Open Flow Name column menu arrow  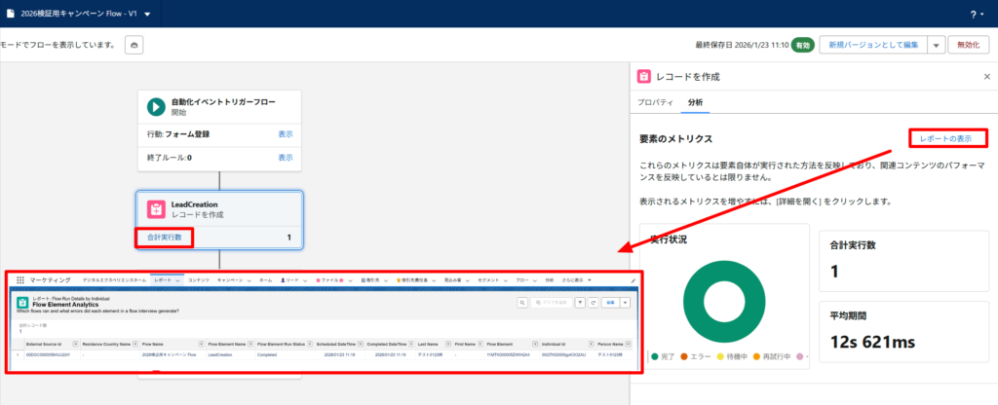coord(202,344)
